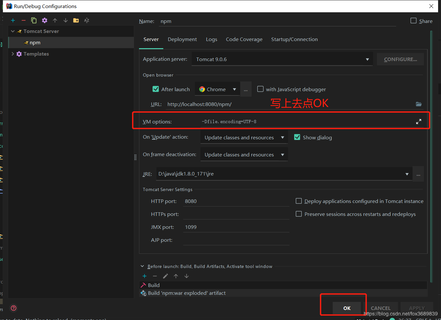Add a new configuration with plus icon
Screen dimensions: 441x320
(13, 20)
